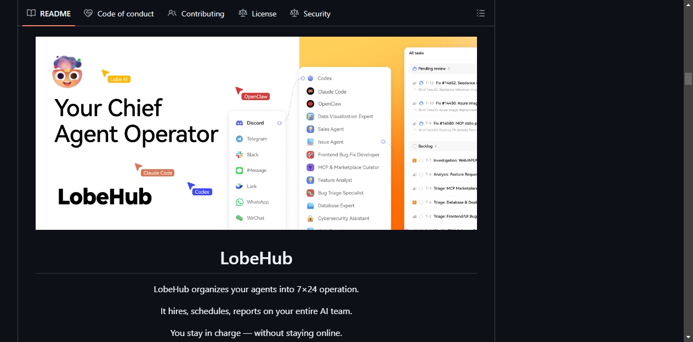Click the Slack icon in banner list
Screen dimensions: 693x342
[240, 155]
